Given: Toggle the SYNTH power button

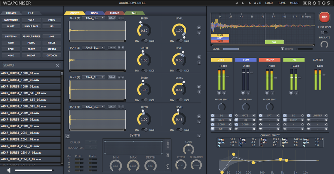Looking at the screenshot, I should (x=68, y=136).
